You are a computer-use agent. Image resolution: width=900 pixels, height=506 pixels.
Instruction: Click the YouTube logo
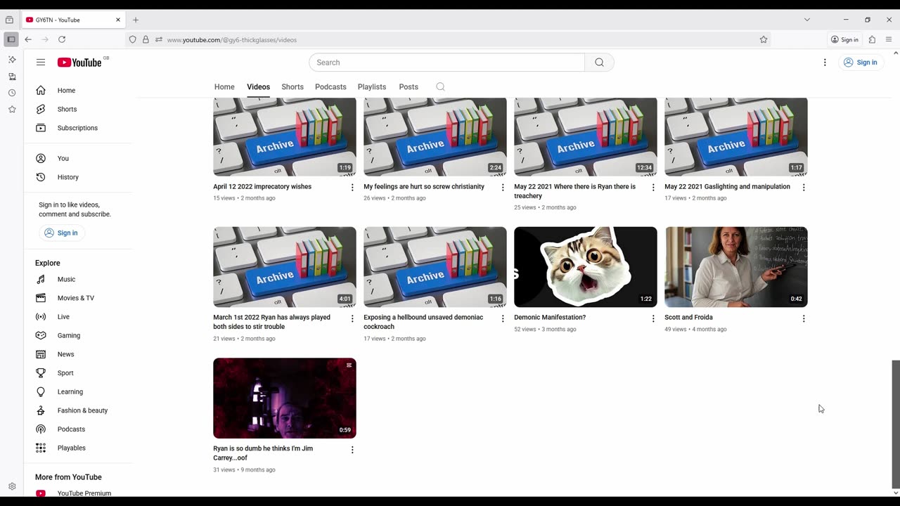(x=79, y=63)
